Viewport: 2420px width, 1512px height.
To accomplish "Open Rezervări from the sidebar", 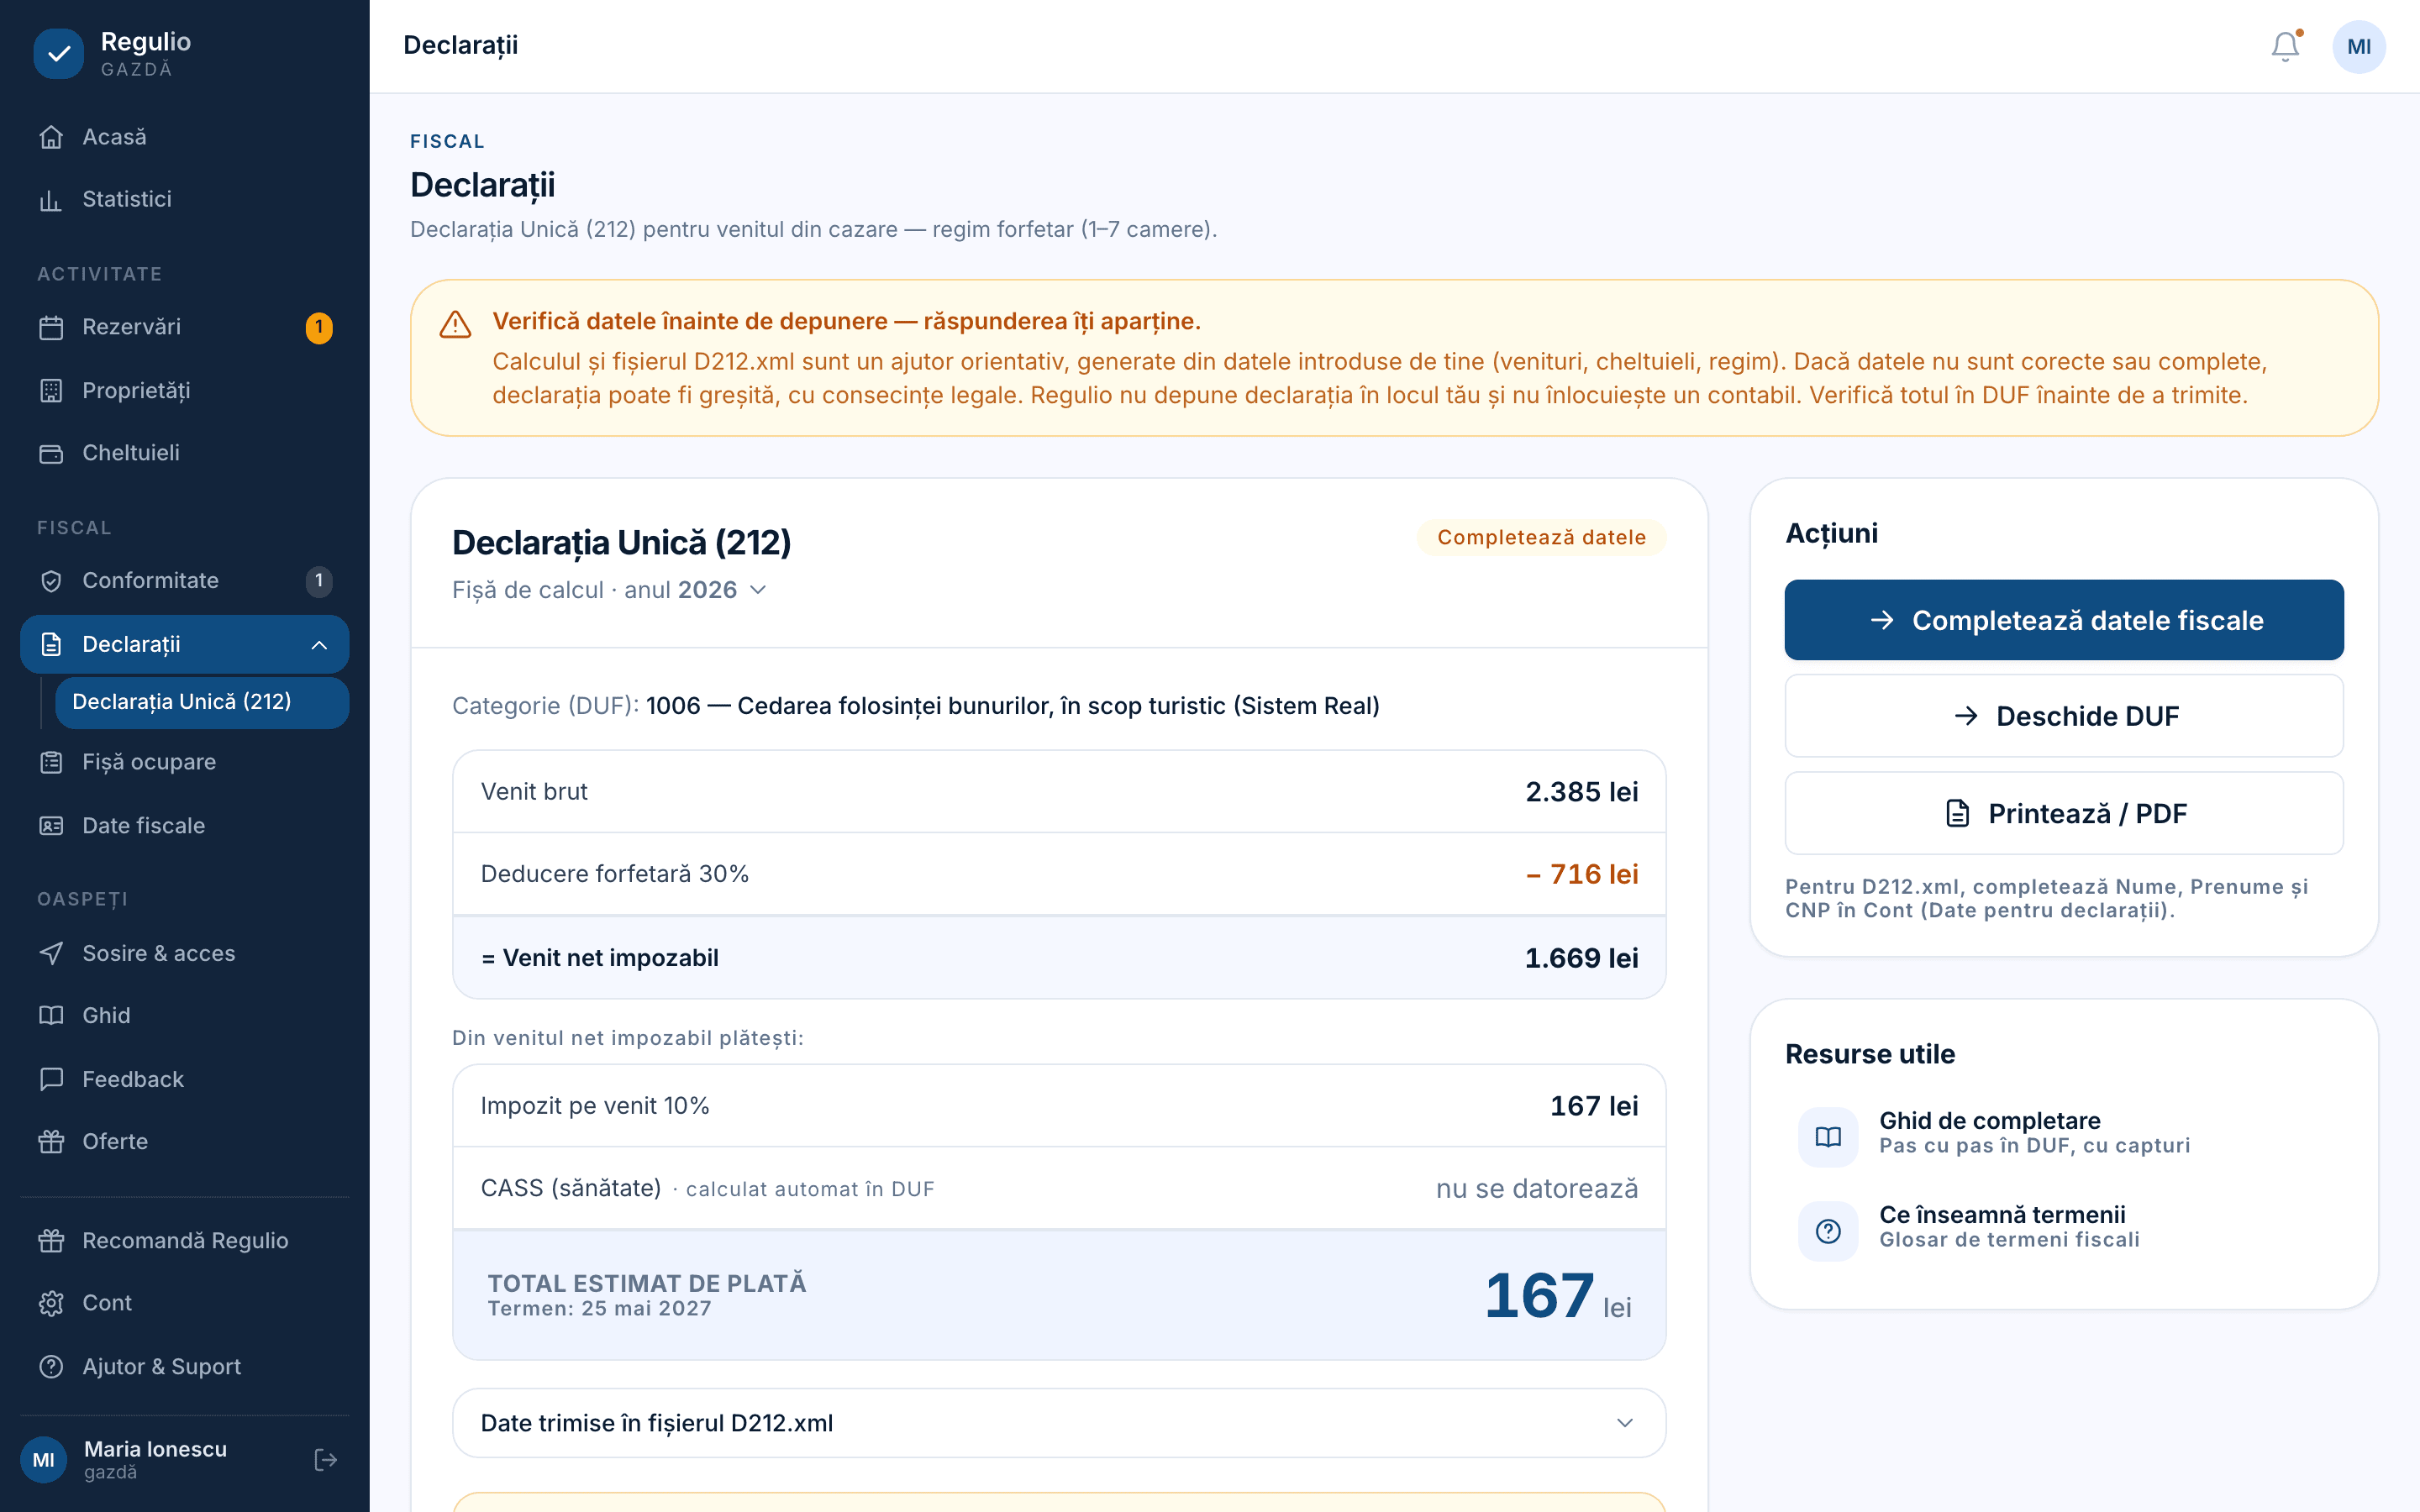I will [x=184, y=327].
